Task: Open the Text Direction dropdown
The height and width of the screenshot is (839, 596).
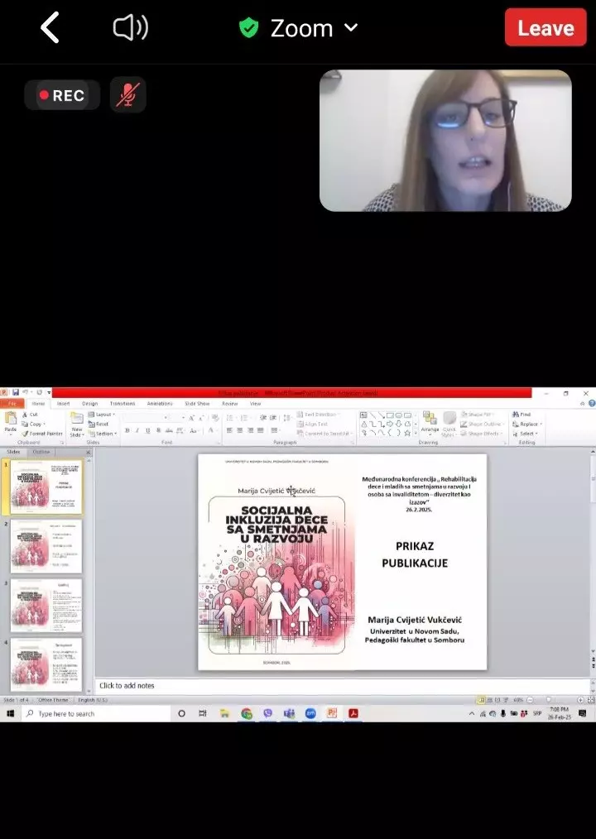Action: coord(318,415)
